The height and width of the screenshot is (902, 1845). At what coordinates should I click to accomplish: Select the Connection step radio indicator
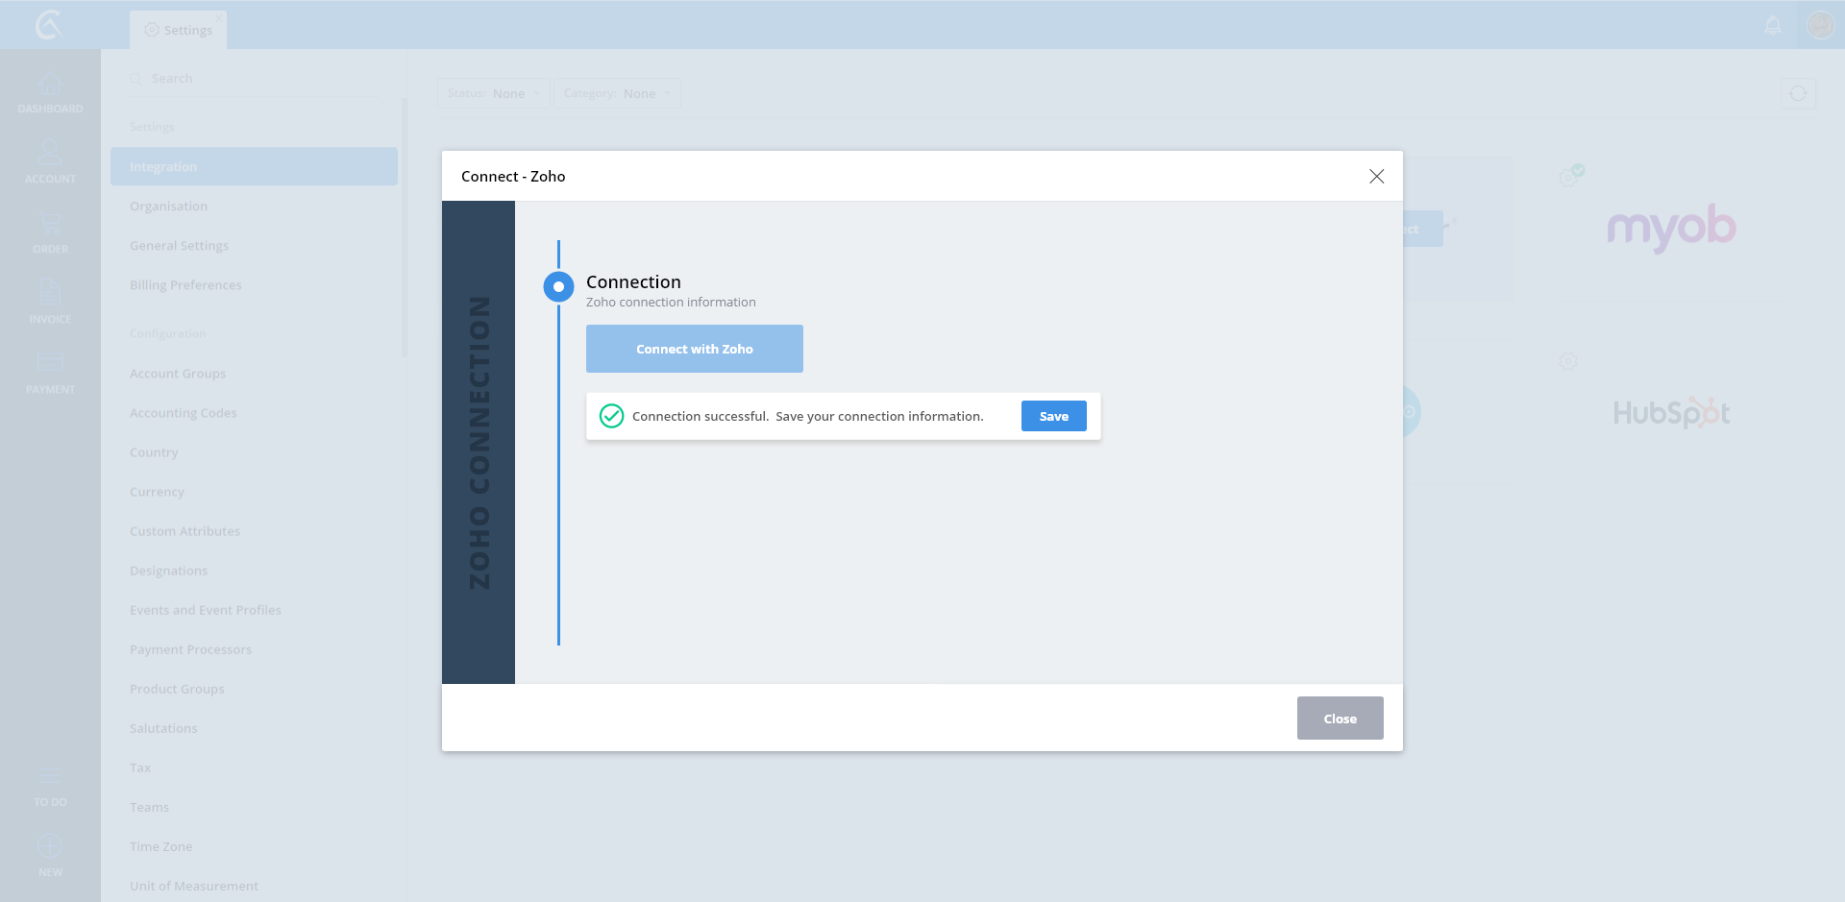coord(558,286)
